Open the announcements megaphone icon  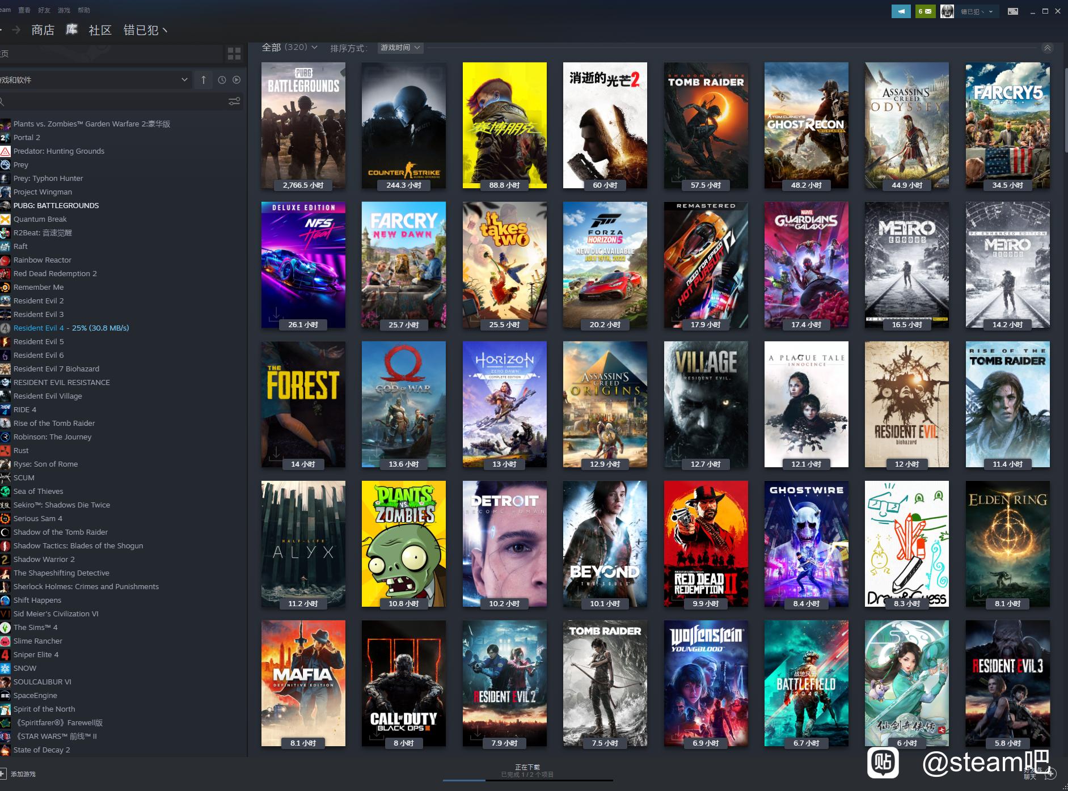point(901,11)
